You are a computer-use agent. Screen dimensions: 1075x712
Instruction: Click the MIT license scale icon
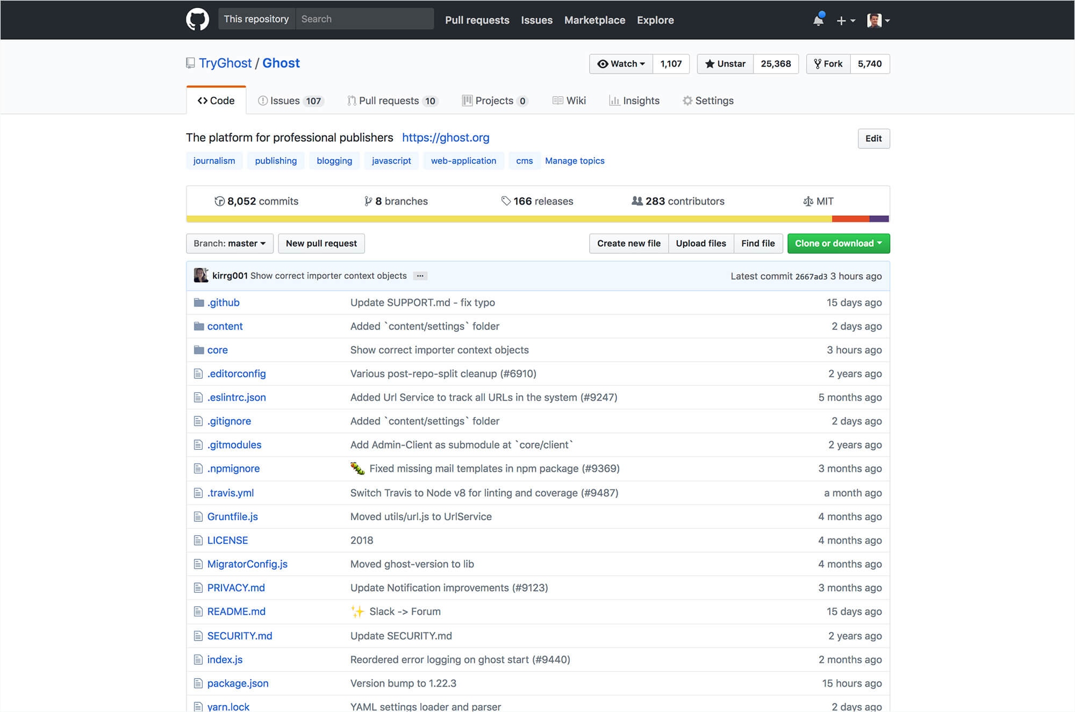(x=808, y=201)
